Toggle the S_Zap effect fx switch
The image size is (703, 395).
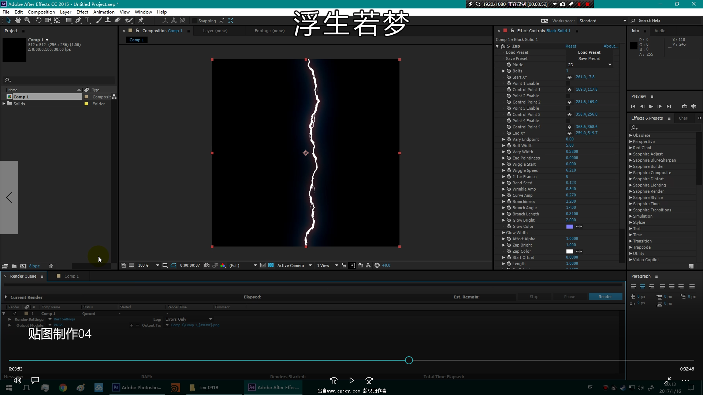pos(503,46)
